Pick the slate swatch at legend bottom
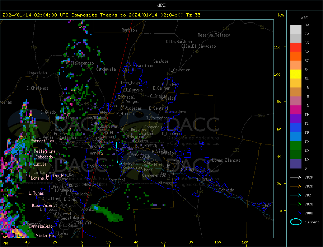Viewport: 323px width, 247px height. (296, 164)
